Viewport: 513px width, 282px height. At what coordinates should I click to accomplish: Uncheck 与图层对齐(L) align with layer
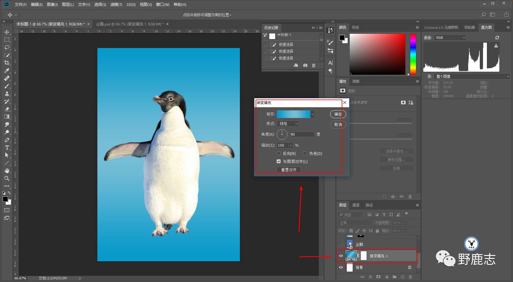pos(278,161)
